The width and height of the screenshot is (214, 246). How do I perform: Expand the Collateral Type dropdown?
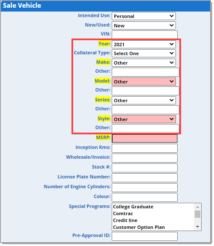144,53
